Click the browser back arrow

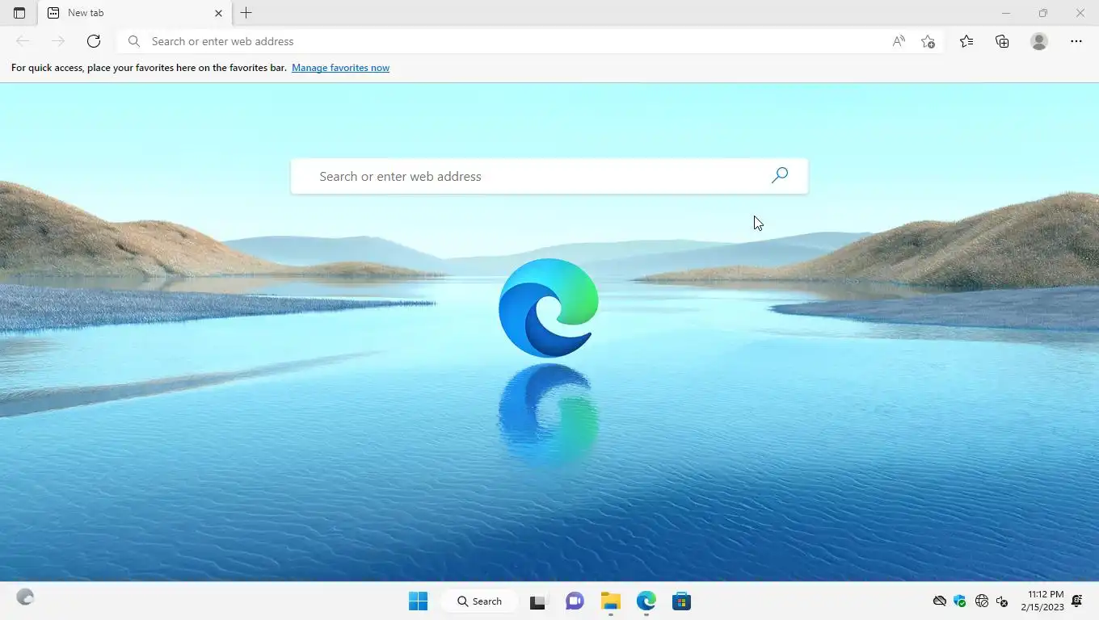[23, 41]
